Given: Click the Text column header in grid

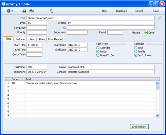Looking at the screenshot, I should tap(92, 79).
